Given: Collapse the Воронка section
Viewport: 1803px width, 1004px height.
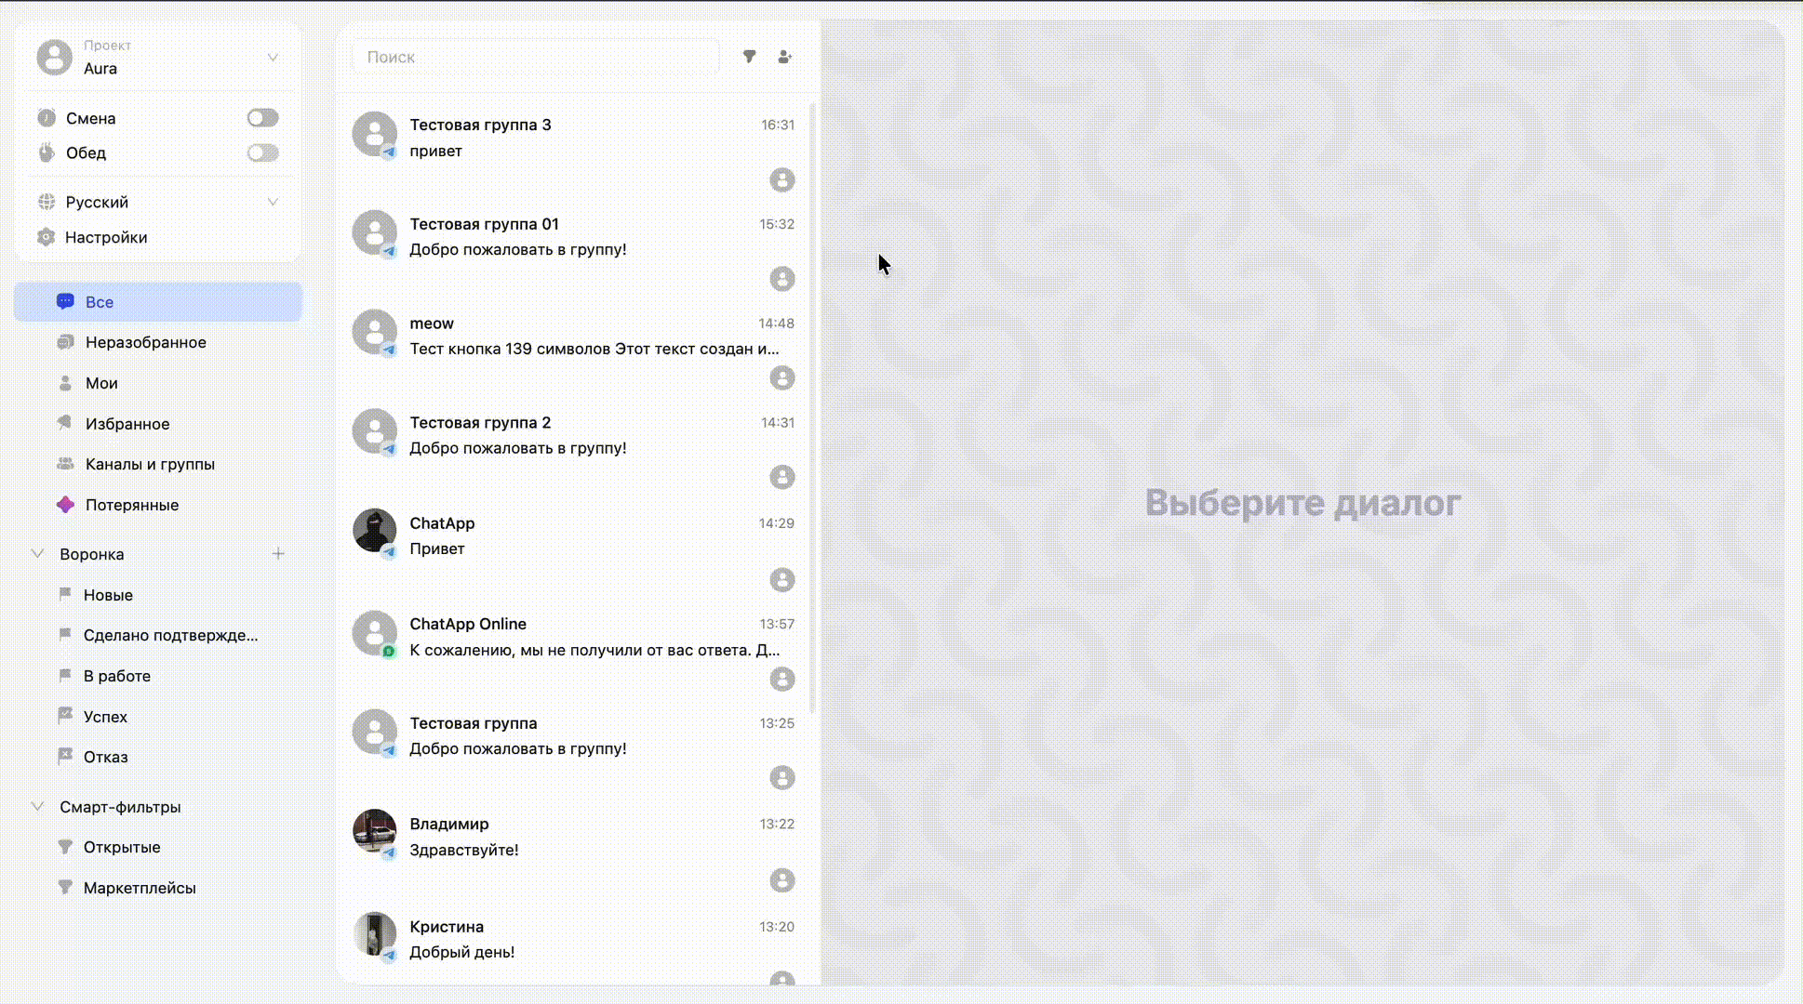Looking at the screenshot, I should click(x=38, y=554).
